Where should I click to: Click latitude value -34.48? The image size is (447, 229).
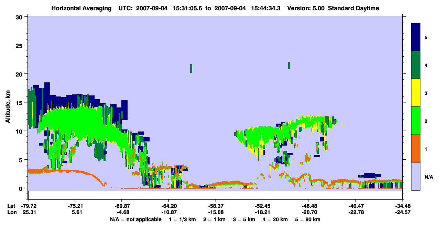click(x=402, y=206)
